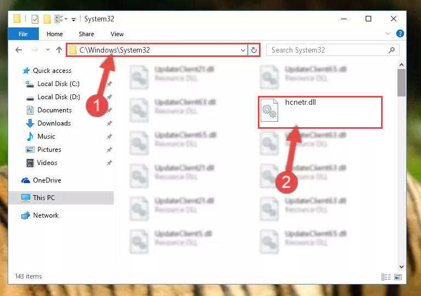Open the Customize Quick Access Toolbar arrow

point(73,19)
